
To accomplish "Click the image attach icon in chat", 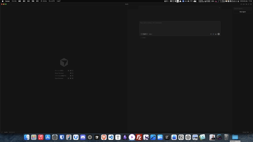I will click(x=216, y=34).
